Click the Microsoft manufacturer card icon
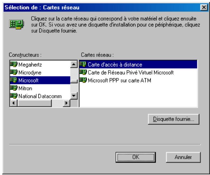This screenshot has height=175, width=210. click(x=14, y=80)
